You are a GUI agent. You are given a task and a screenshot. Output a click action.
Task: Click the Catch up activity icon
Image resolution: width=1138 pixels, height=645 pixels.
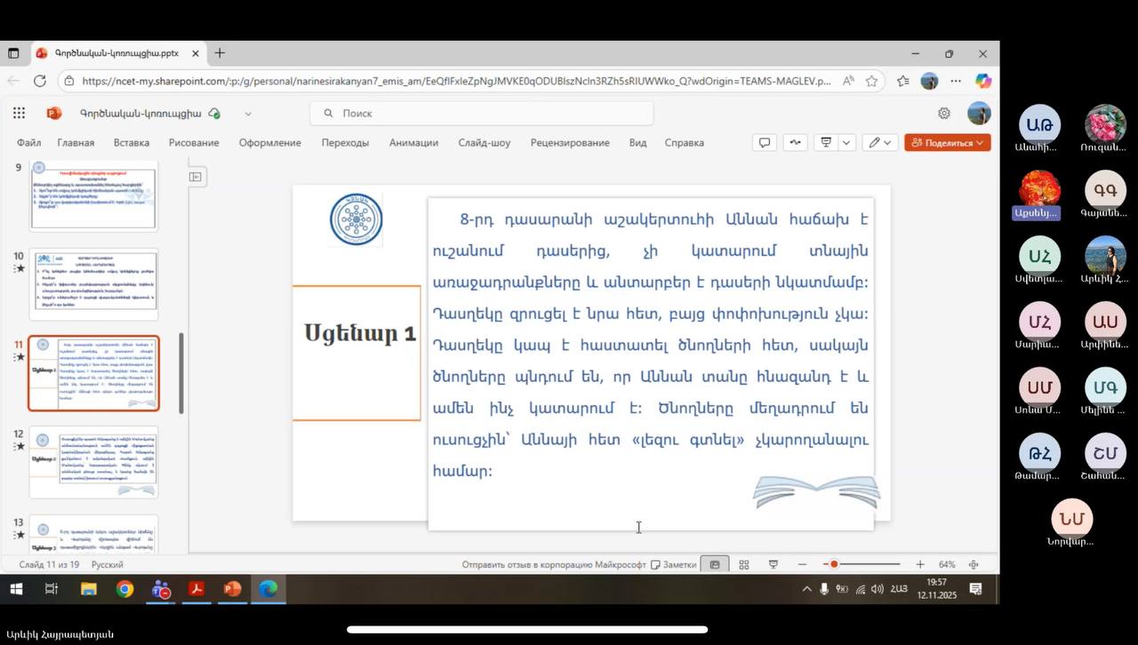coord(795,142)
